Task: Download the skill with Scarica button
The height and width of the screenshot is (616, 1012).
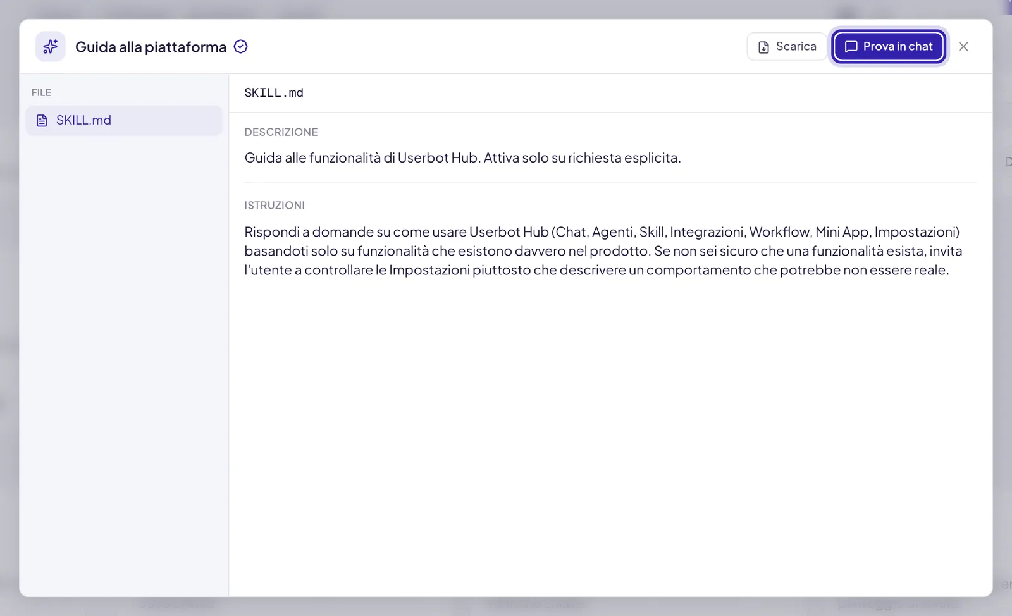Action: [787, 46]
